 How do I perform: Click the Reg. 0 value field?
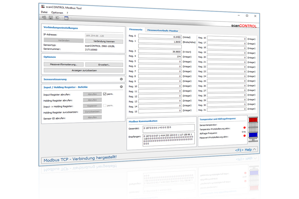pyautogui.click(x=160, y=37)
